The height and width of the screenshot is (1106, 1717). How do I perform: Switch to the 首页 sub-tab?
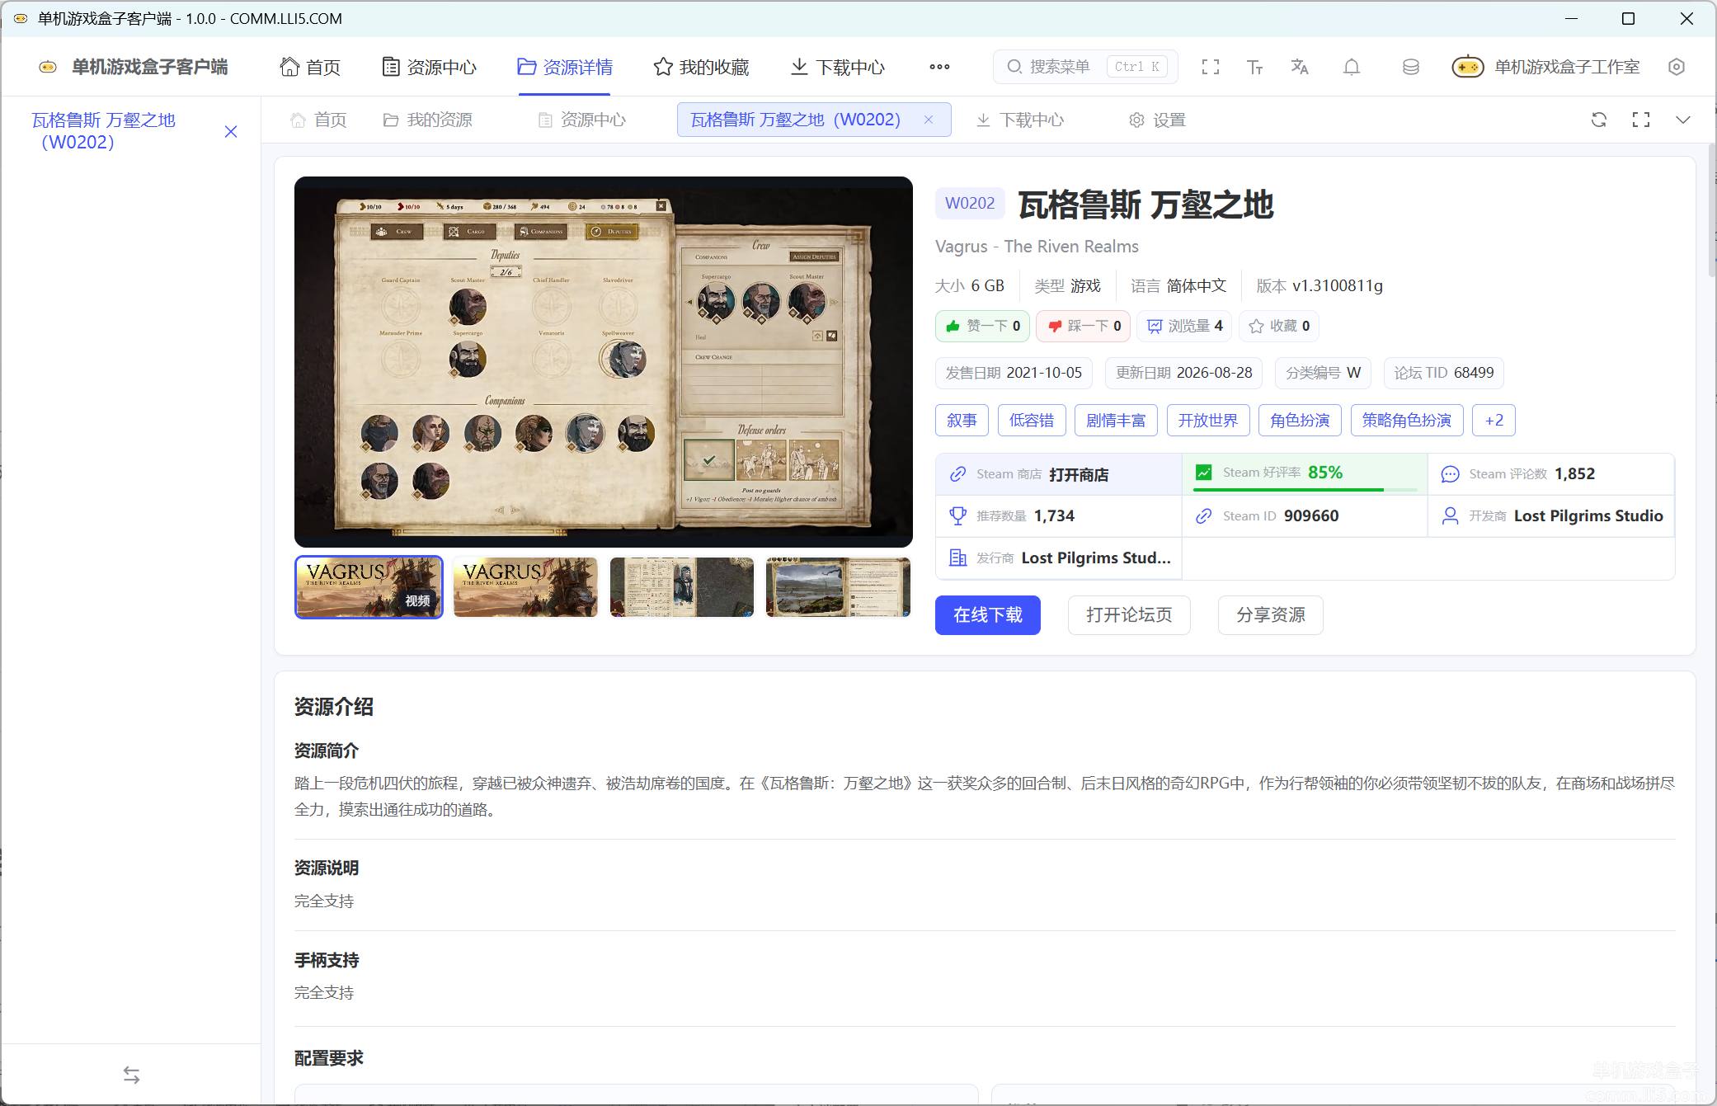pos(318,120)
